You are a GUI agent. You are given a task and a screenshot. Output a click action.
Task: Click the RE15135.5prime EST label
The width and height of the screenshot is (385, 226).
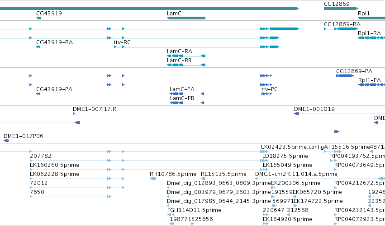pos(223,174)
